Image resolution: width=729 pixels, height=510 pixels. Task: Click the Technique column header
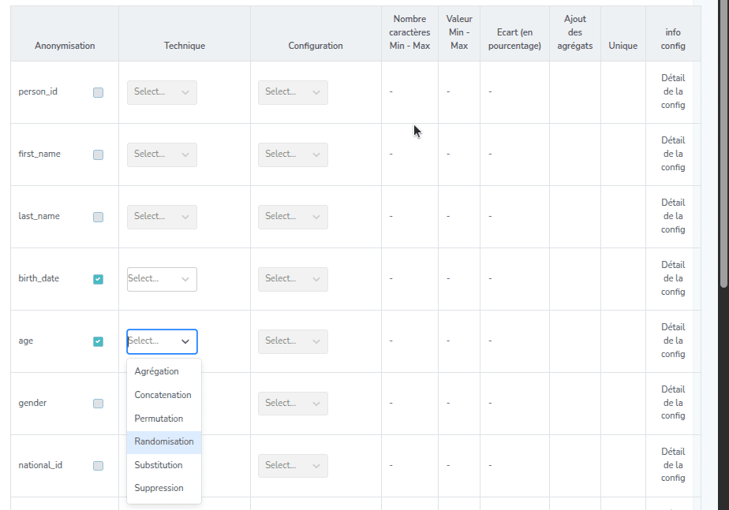(x=185, y=46)
